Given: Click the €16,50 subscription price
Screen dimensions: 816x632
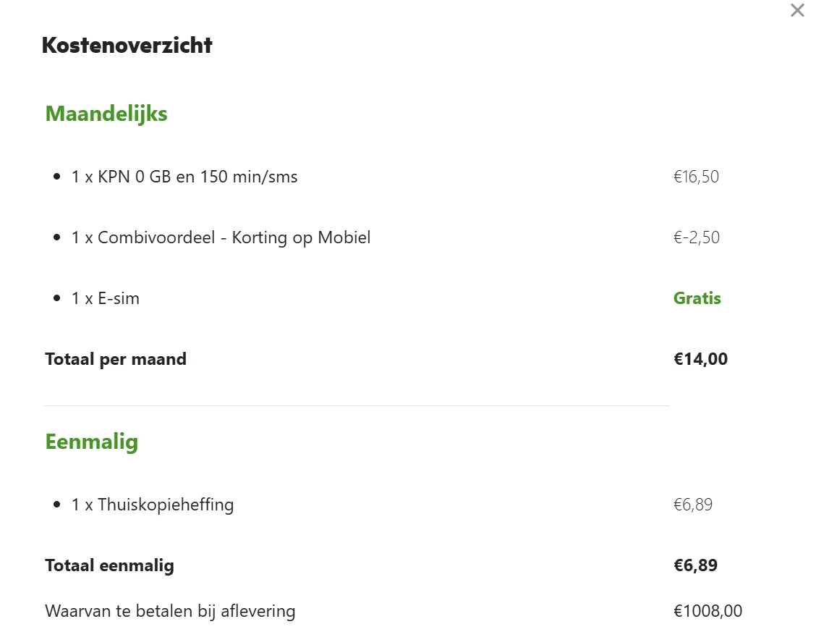Looking at the screenshot, I should tap(696, 177).
